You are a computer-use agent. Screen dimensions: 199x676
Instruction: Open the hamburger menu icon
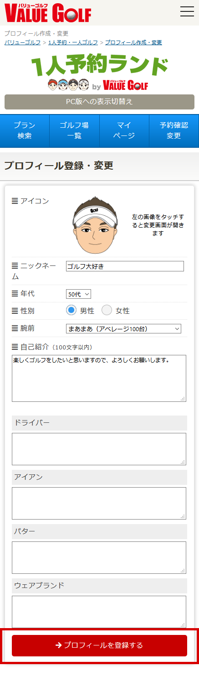[187, 11]
